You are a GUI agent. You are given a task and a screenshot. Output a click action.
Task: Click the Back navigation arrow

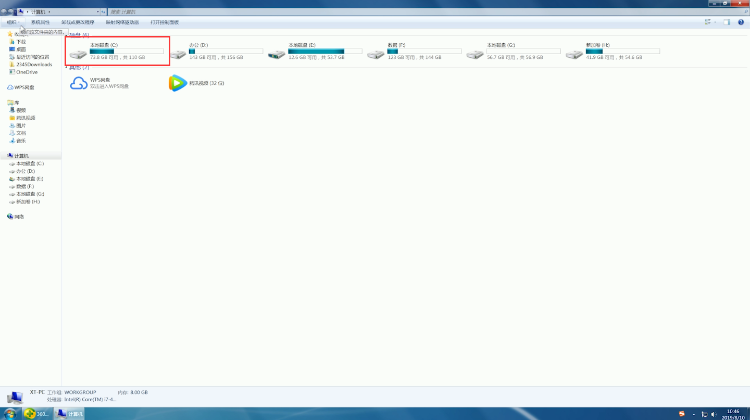coord(4,11)
